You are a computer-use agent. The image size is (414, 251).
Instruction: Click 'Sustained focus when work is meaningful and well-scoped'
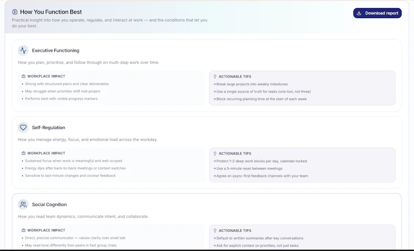(73, 161)
